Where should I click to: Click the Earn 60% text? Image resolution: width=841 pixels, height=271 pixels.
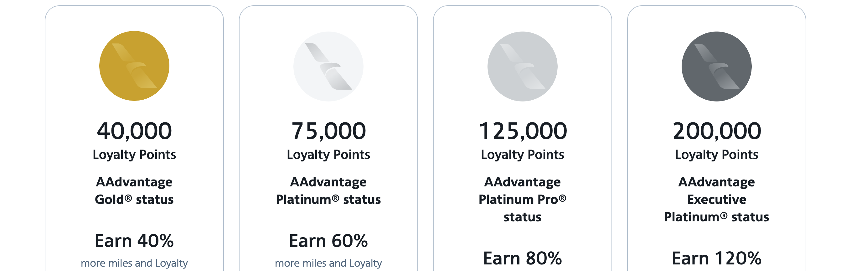328,241
